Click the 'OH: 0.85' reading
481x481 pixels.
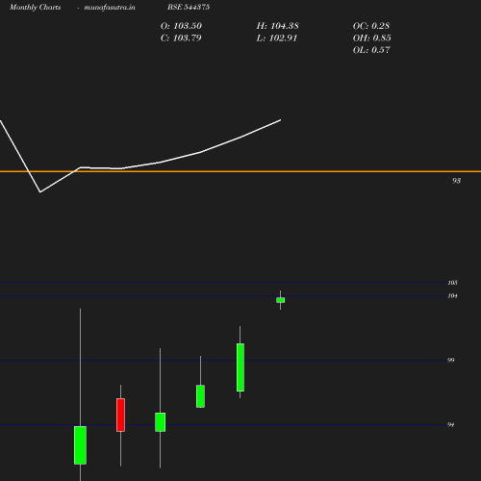click(x=372, y=38)
